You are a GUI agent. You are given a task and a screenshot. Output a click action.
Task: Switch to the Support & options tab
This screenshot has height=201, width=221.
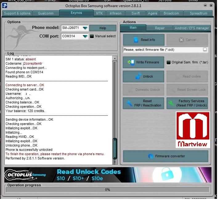pyautogui.click(x=17, y=14)
